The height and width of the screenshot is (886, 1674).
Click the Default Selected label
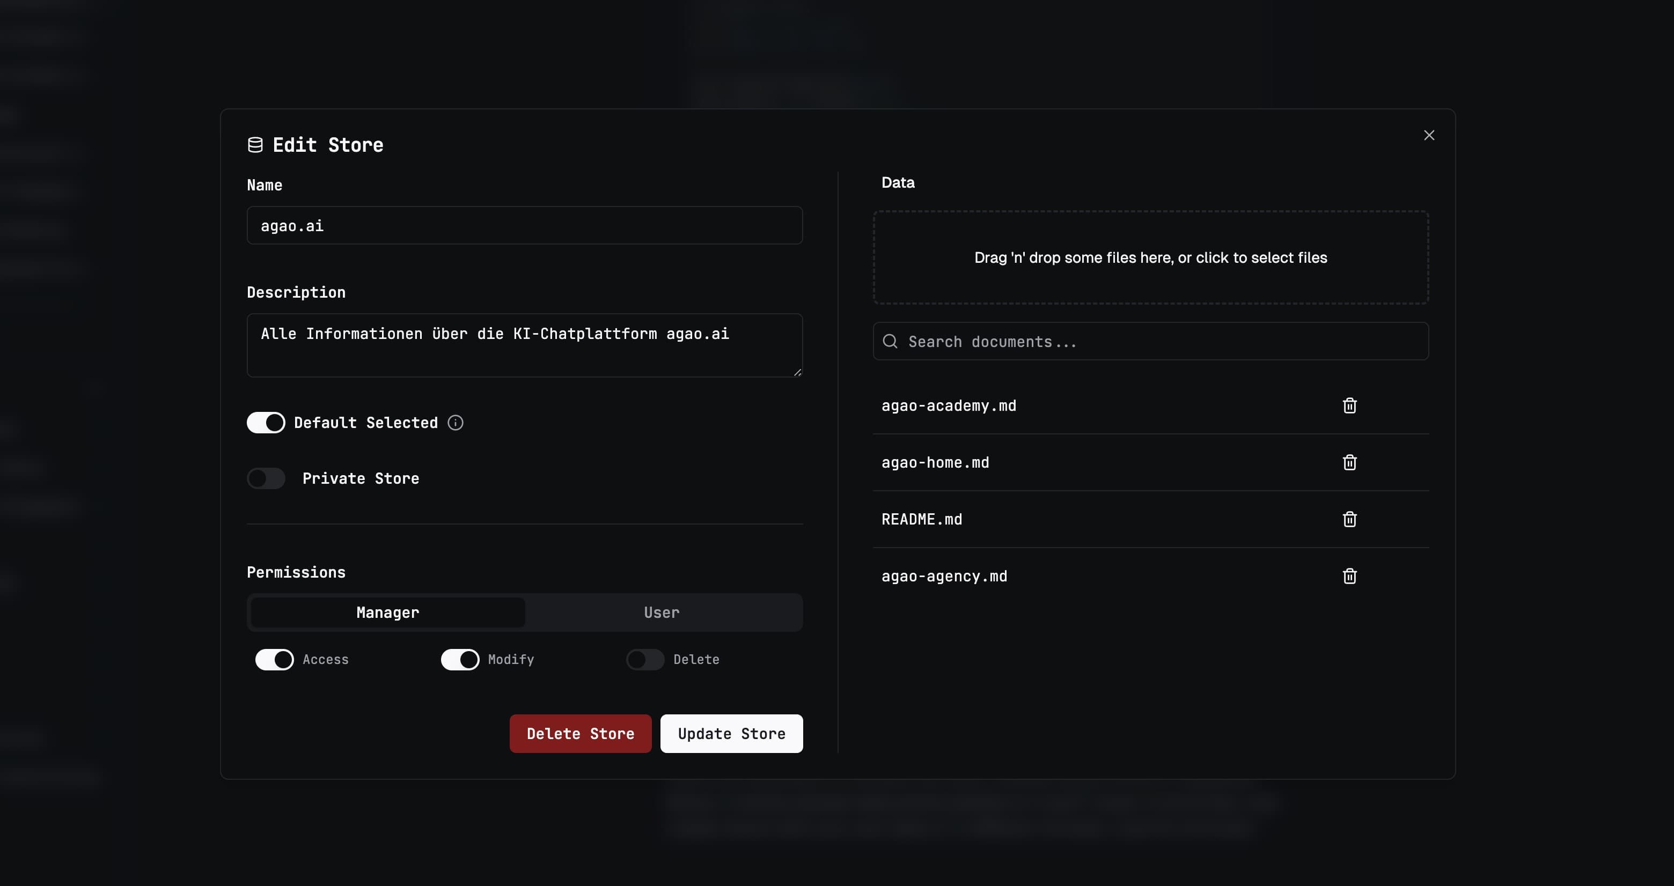click(366, 423)
